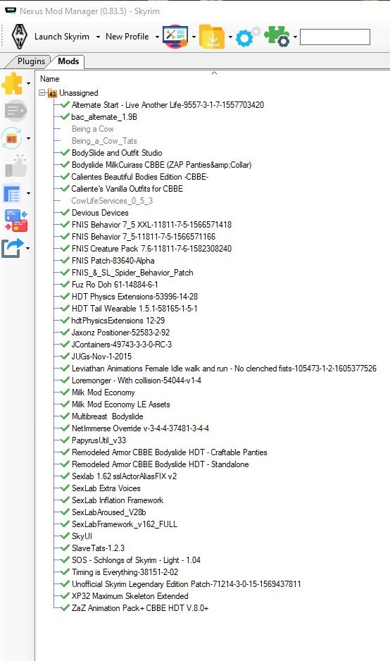The image size is (390, 661).
Task: Click the New Profile button
Action: pos(127,37)
